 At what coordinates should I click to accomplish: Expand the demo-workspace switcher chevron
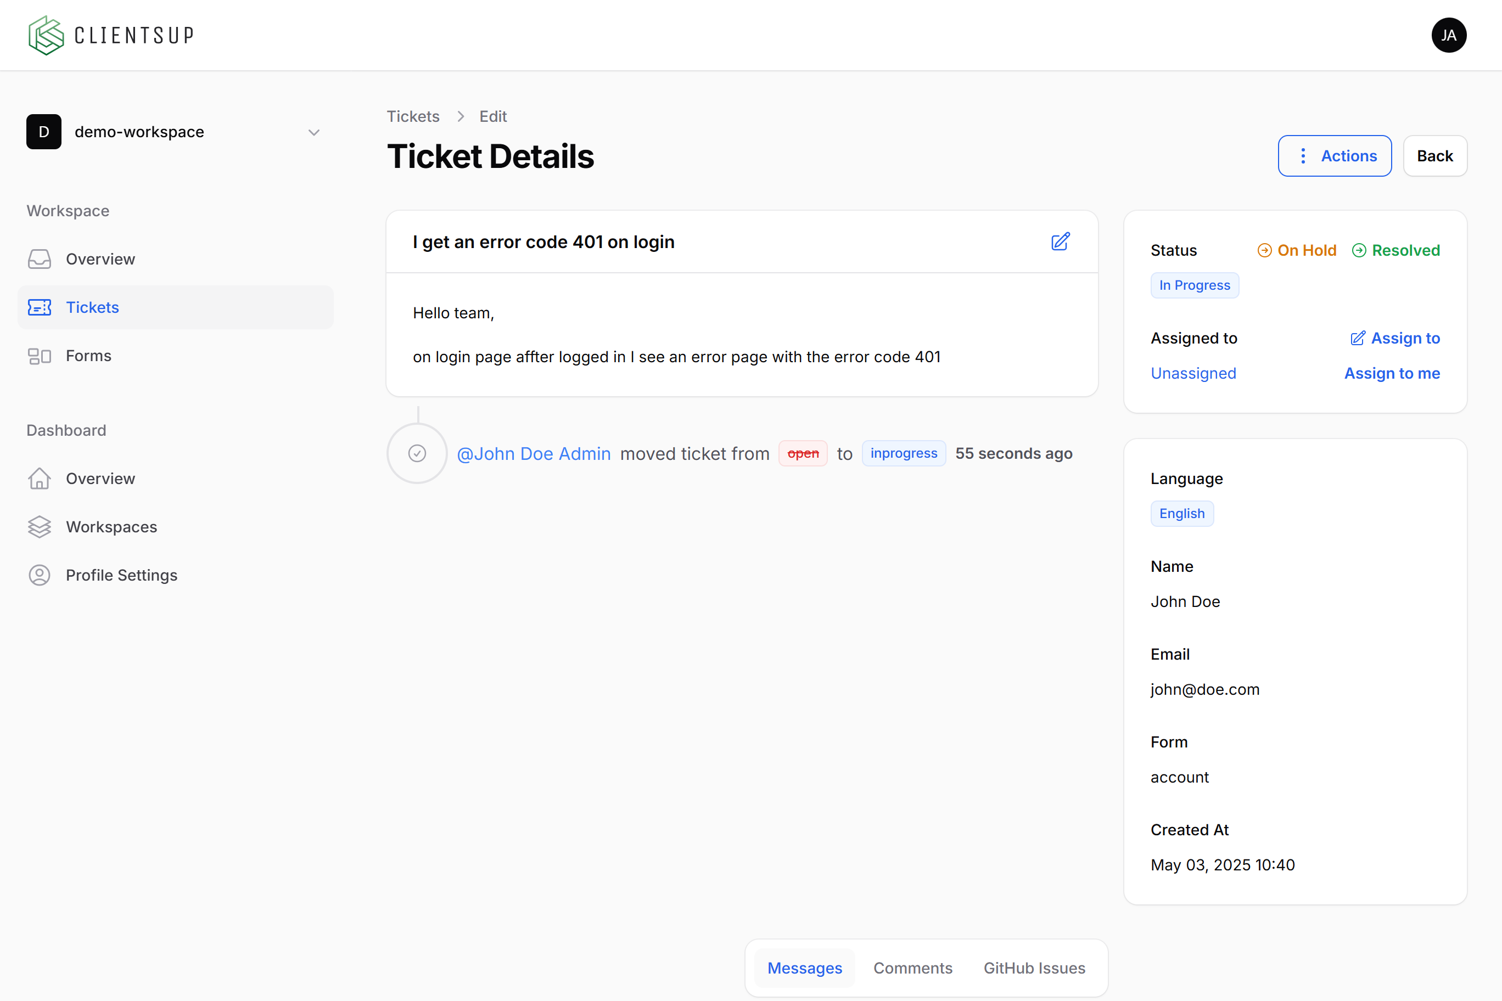tap(313, 132)
